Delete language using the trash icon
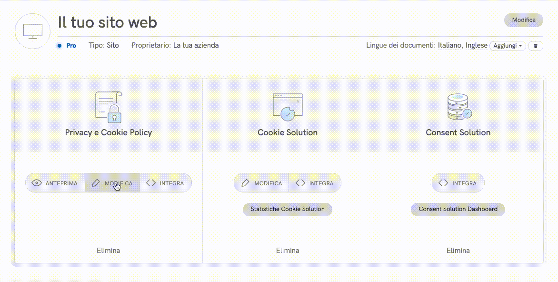Image resolution: width=558 pixels, height=282 pixels. 536,46
